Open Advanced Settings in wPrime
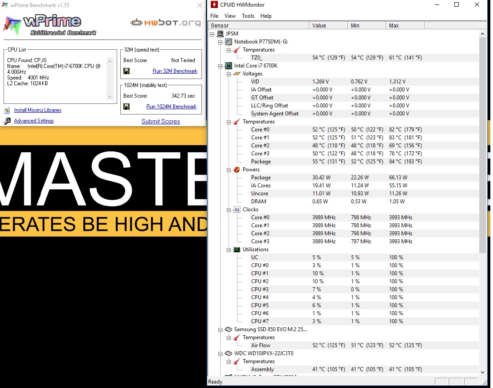493x388 pixels. [34, 121]
